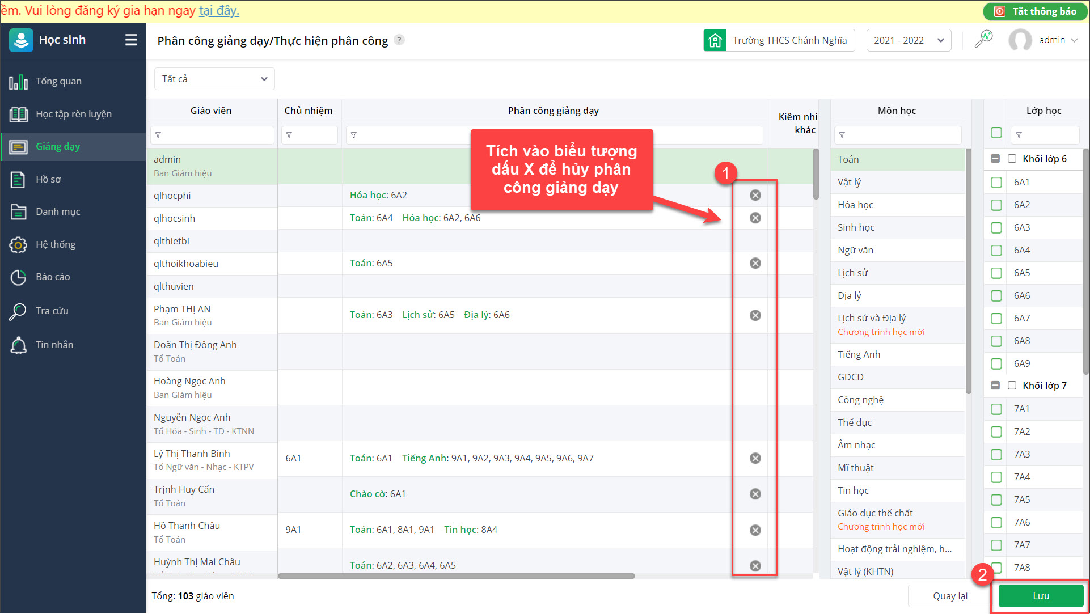Click the tại đây renewal link
Viewport: 1090px width, 614px height.
(219, 11)
